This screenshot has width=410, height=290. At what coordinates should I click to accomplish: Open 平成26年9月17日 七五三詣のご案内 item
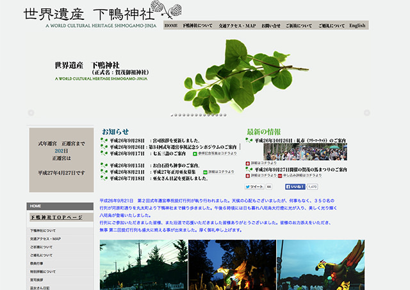pyautogui.click(x=148, y=153)
